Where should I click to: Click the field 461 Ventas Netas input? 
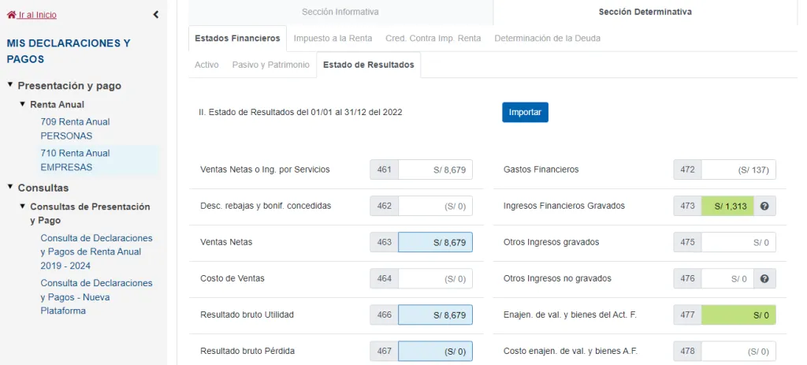click(435, 169)
